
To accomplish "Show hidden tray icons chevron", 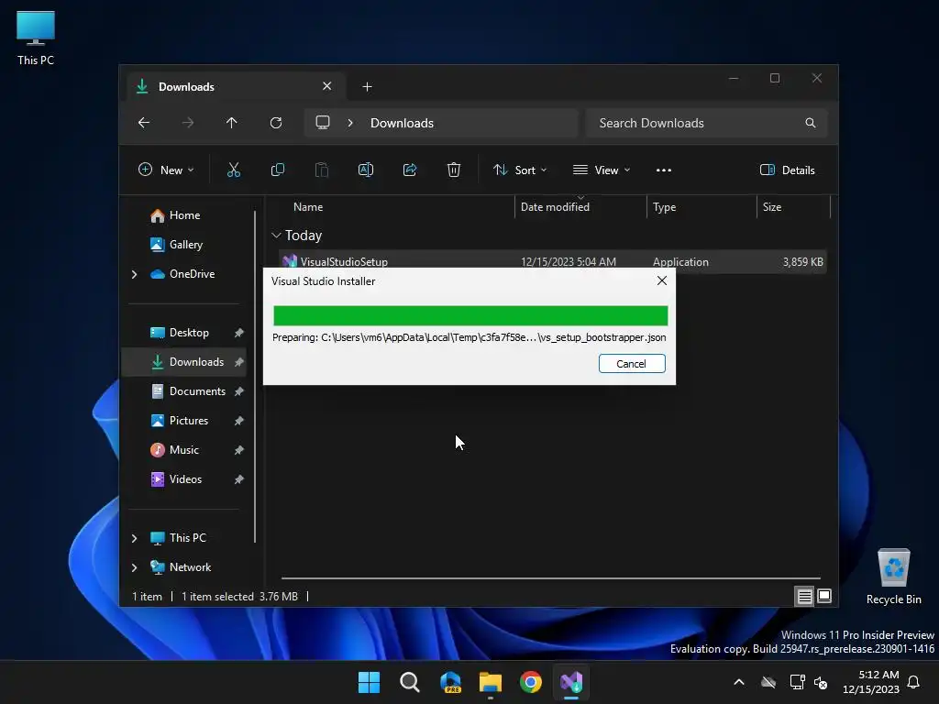I will pos(739,682).
